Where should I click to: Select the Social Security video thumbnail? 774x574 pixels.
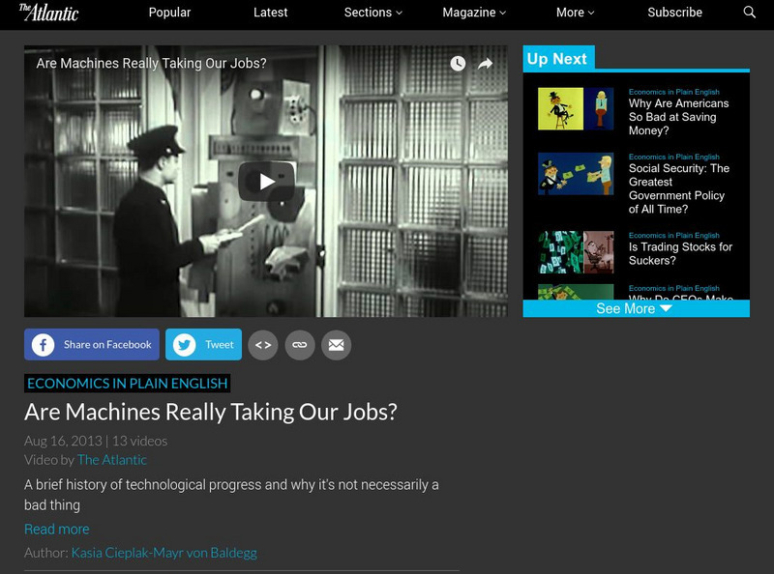pos(576,174)
